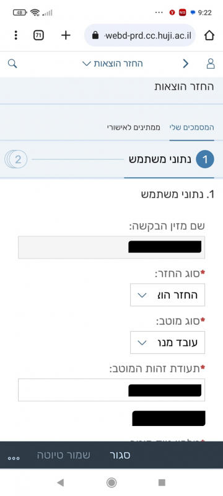Viewport: 223px width, 496px height.
Task: Expand the החזר הוצאות header menu
Action: pos(113,64)
